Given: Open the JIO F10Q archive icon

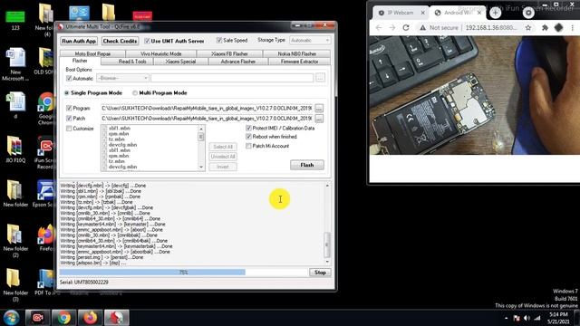Looking at the screenshot, I should pos(14,149).
